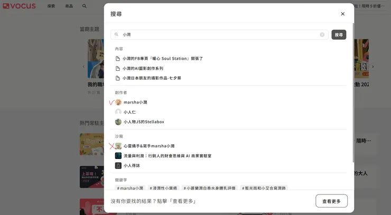Select keyword tag #marsha小潤
Viewport: 391px width, 215px height.
130,188
